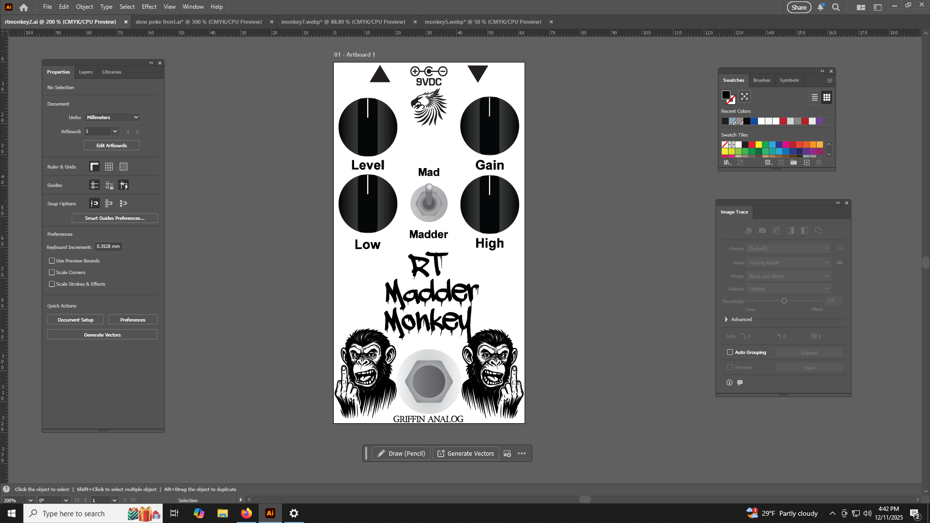Enable Snap to Point option icon
Viewport: 930px width, 523px height.
coord(94,203)
